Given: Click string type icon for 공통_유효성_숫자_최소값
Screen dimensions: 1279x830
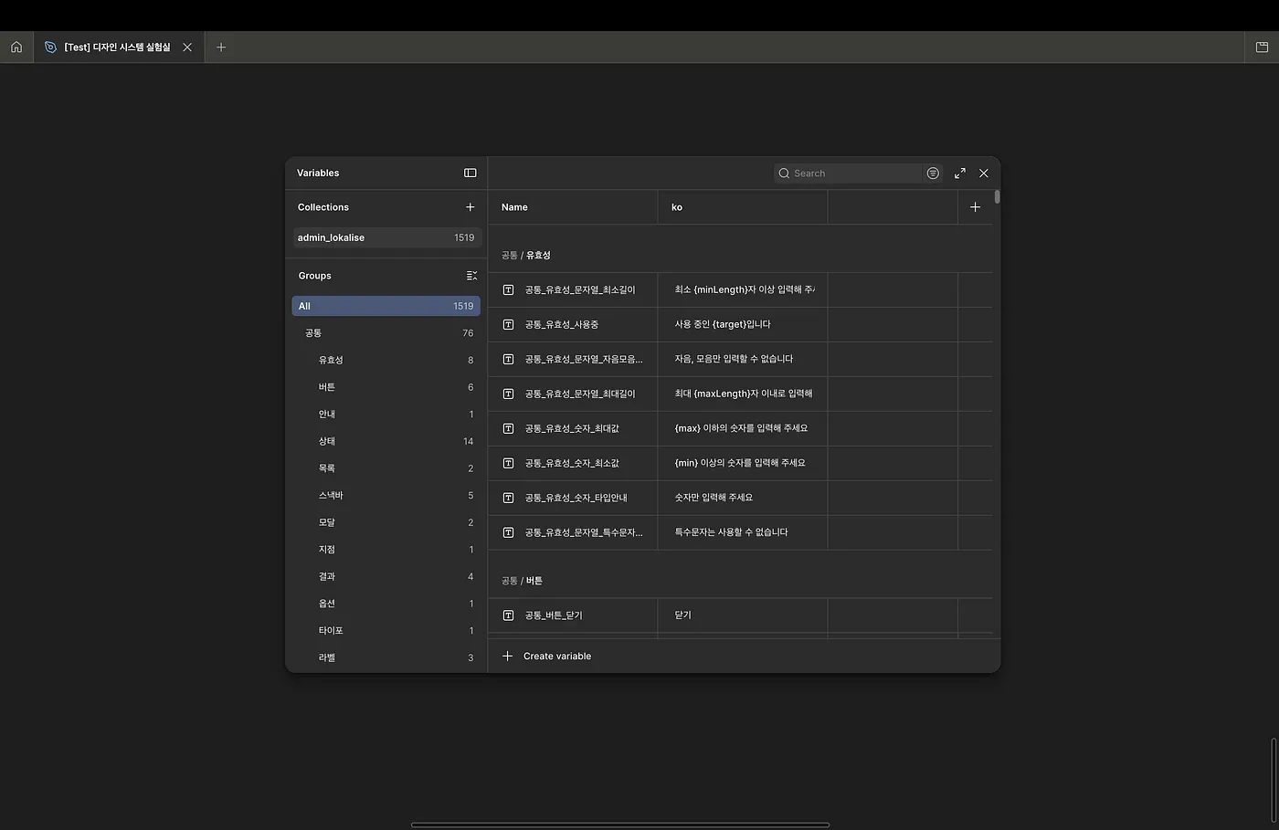Looking at the screenshot, I should click(509, 463).
